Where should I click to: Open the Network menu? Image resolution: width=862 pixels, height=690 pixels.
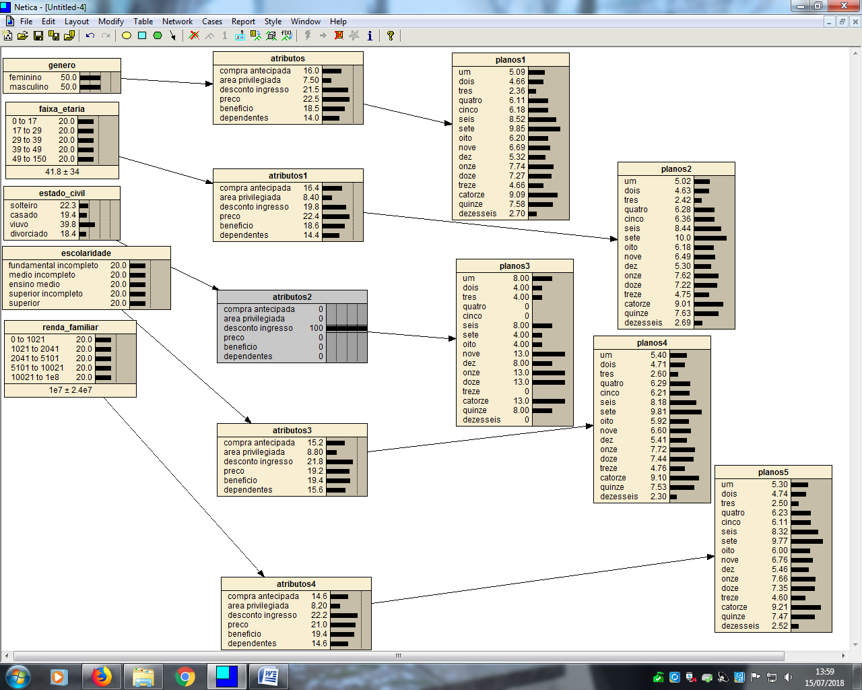tap(177, 22)
